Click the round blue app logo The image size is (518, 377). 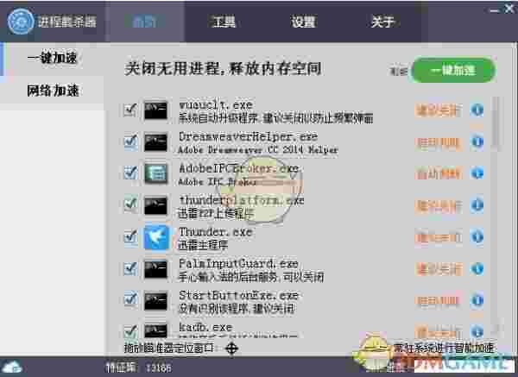coord(21,22)
